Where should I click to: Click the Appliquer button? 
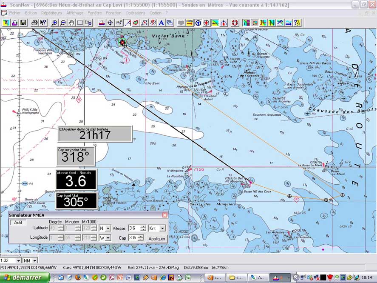click(x=157, y=238)
